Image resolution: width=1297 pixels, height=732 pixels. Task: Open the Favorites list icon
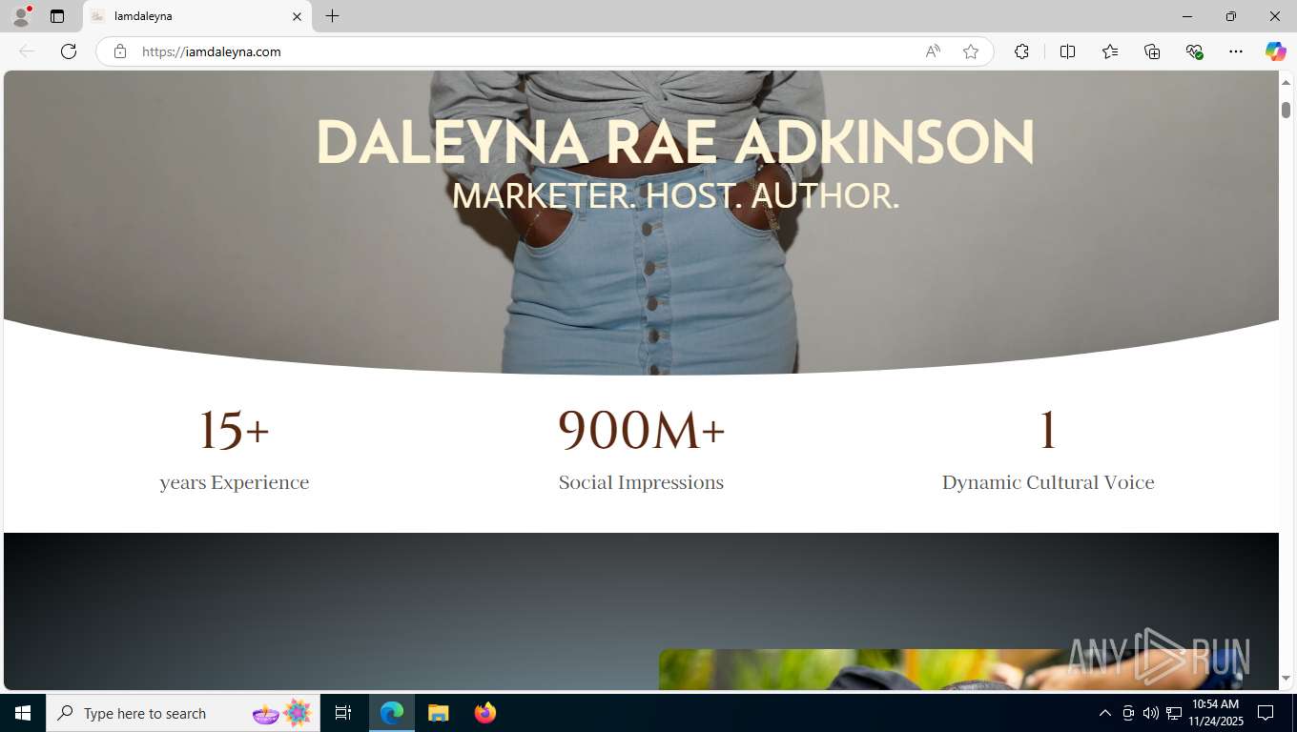click(1110, 51)
